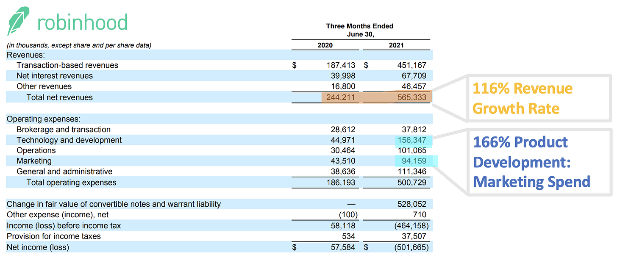Viewport: 617px width, 255px height.
Task: Select the "Net income (loss)" row label
Action: pos(38,247)
